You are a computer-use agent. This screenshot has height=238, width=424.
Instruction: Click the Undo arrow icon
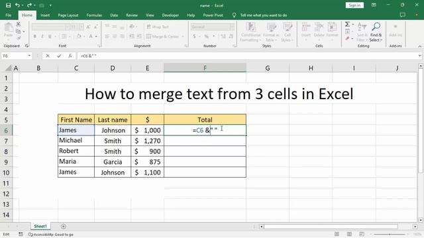17,5
